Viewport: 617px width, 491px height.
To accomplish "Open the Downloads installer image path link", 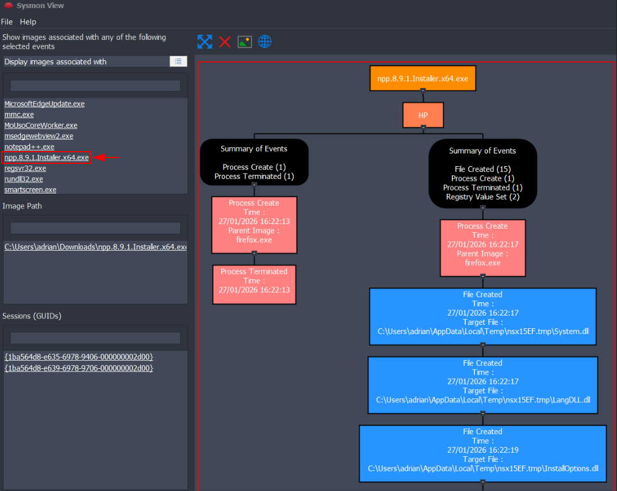I will [95, 247].
